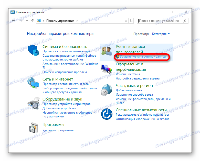Go back with the left arrow
This screenshot has width=200, height=161.
[x=13, y=21]
